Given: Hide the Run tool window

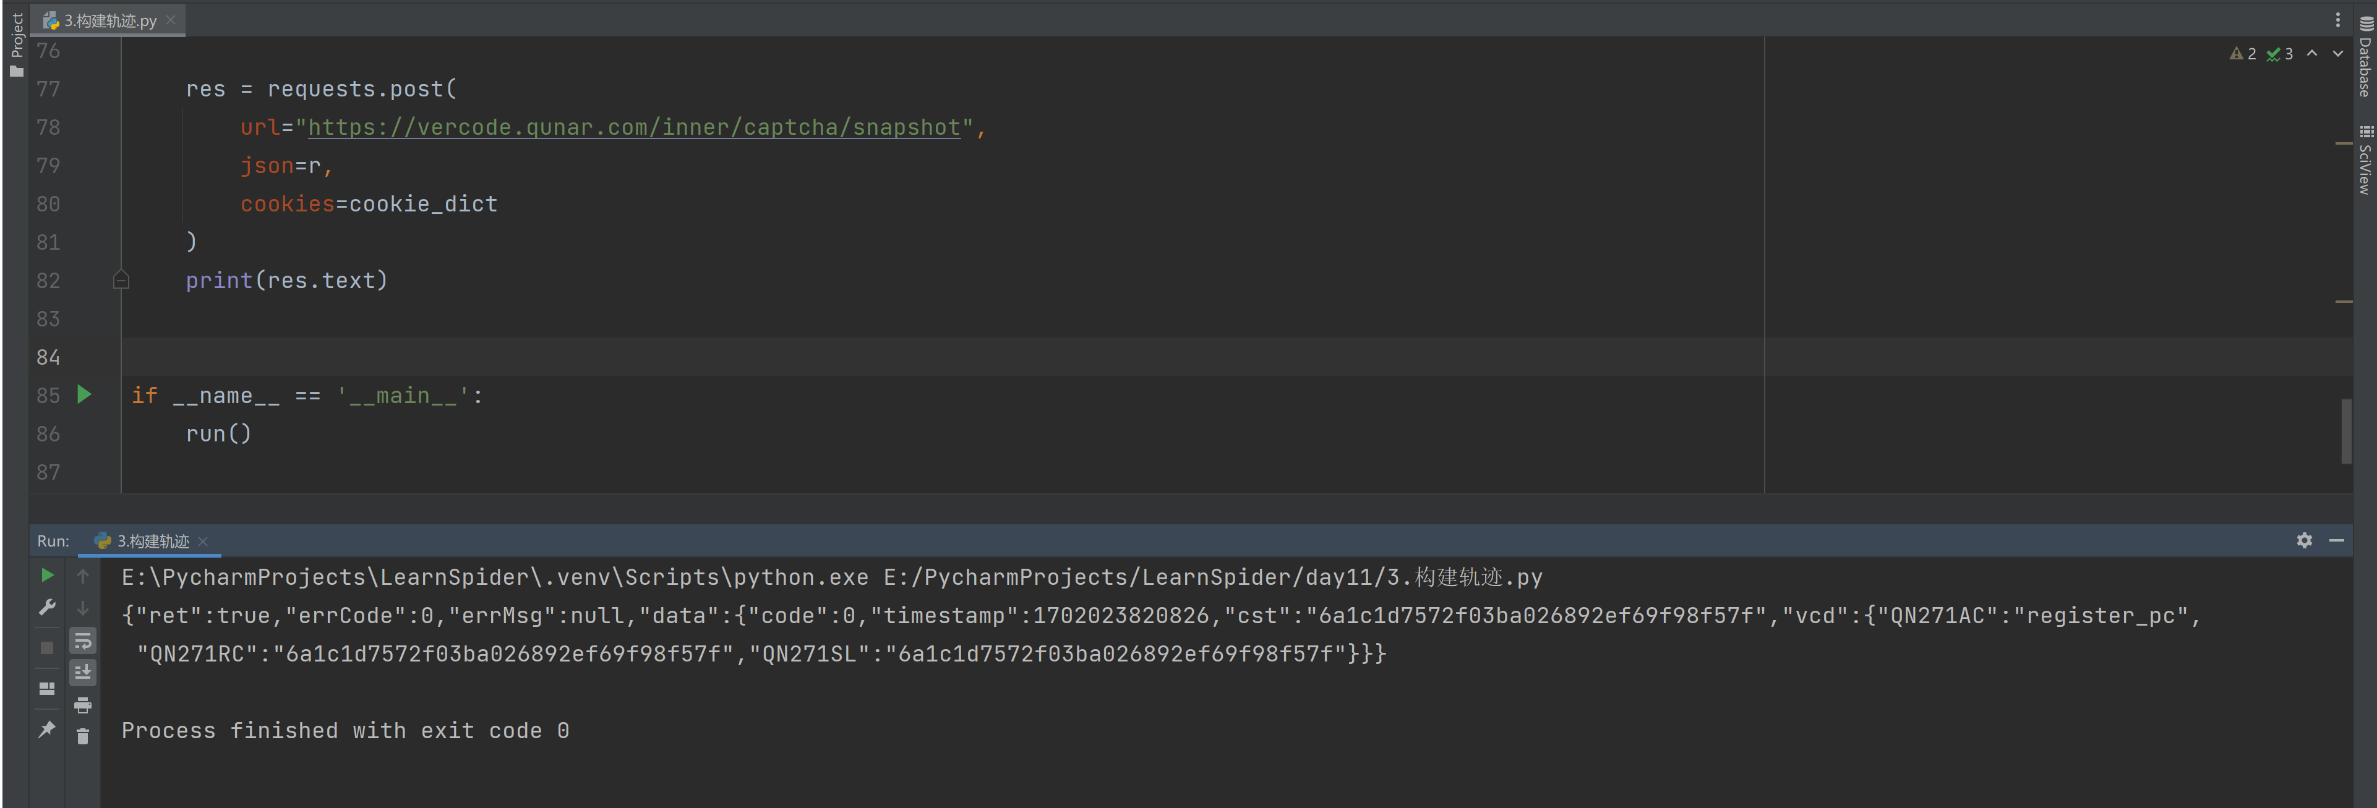Looking at the screenshot, I should pos(2336,540).
